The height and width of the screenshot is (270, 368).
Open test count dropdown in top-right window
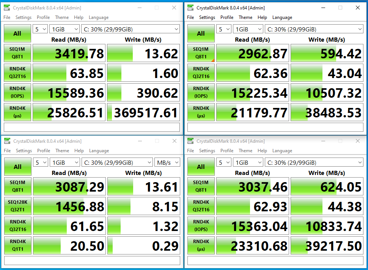coord(224,29)
